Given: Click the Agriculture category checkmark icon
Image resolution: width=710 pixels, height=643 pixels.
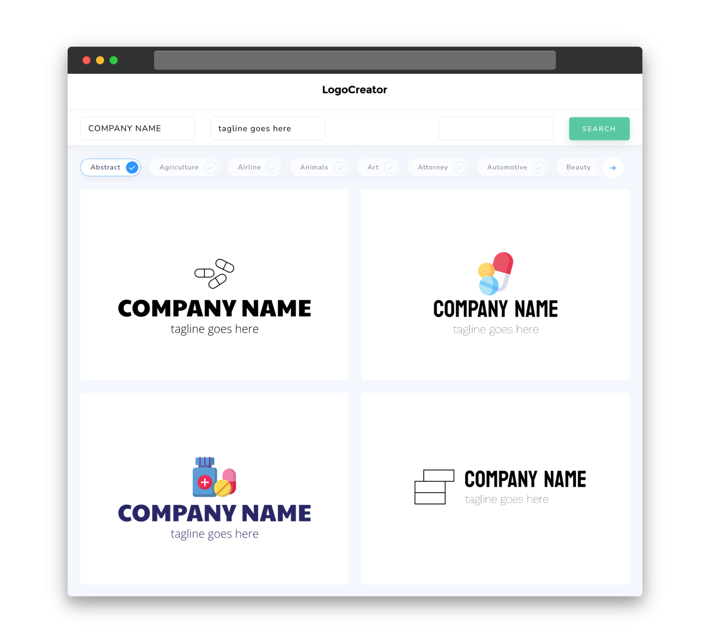Looking at the screenshot, I should click(210, 167).
